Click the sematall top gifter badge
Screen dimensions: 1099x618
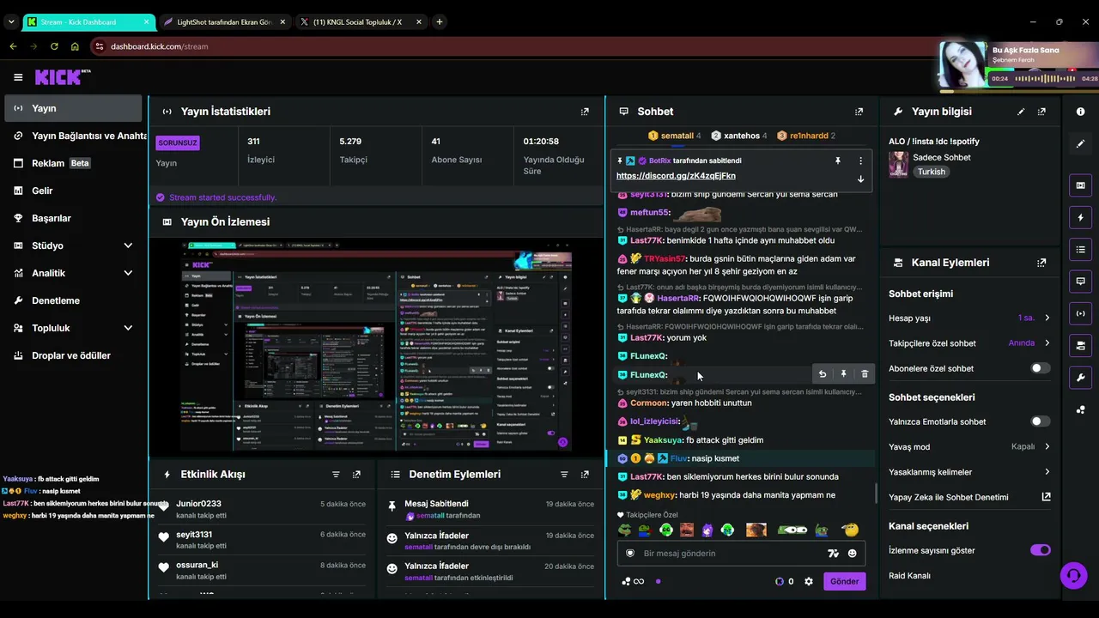pos(674,136)
